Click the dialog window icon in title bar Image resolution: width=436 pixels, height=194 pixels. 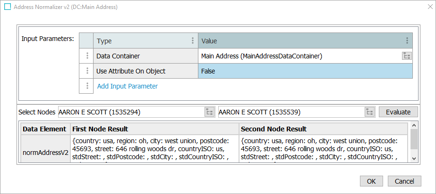8,7
